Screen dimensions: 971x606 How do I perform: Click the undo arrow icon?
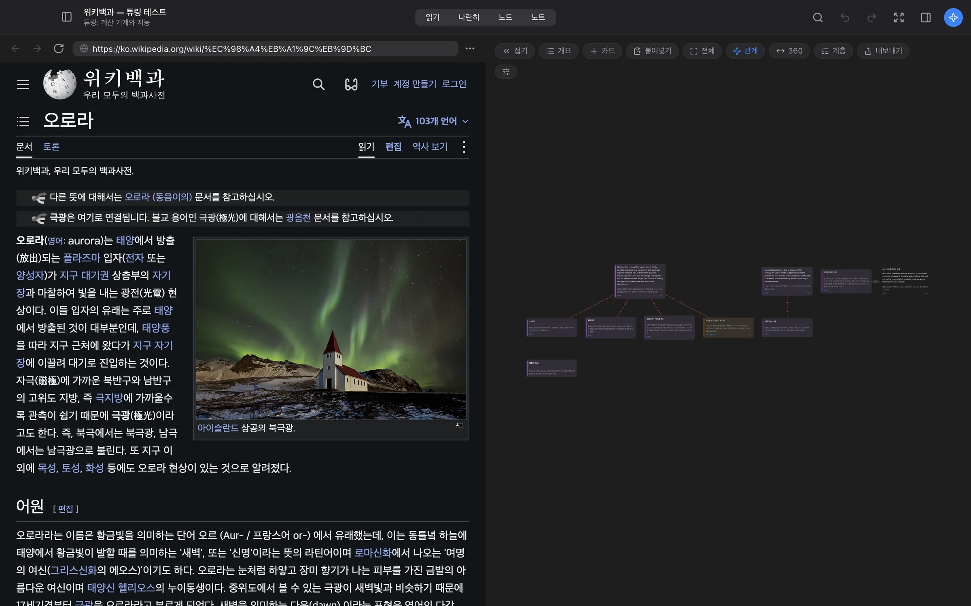(x=845, y=17)
